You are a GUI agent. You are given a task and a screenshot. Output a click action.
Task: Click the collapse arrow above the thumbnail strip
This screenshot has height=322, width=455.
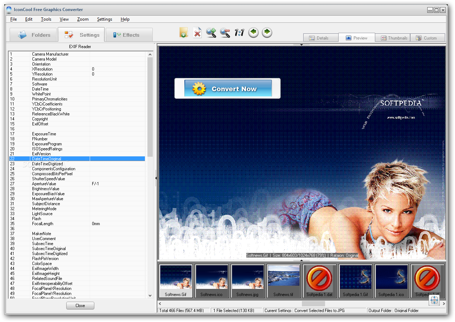point(302,261)
